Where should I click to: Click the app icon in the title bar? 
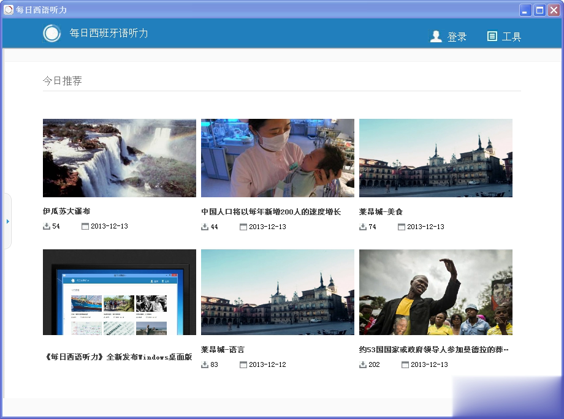(x=7, y=9)
